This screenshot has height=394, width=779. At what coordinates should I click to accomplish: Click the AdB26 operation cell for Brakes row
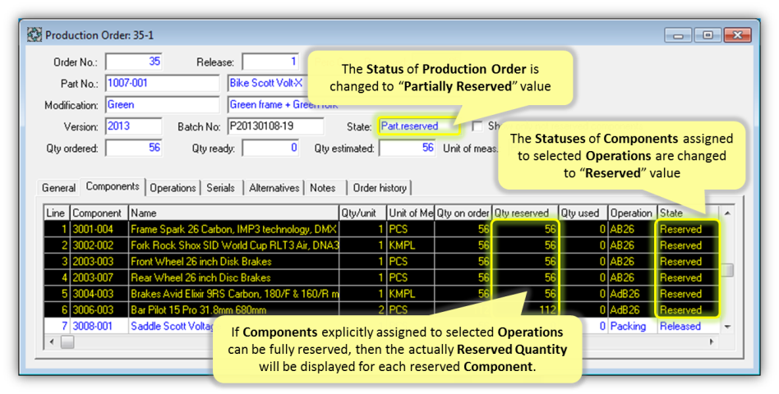[633, 294]
